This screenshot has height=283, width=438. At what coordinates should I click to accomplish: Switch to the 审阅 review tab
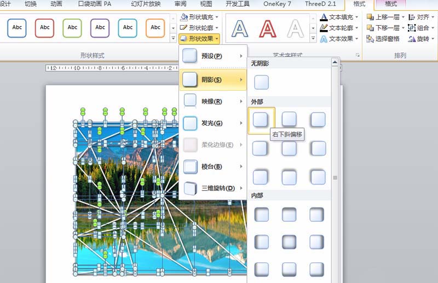[x=181, y=4]
